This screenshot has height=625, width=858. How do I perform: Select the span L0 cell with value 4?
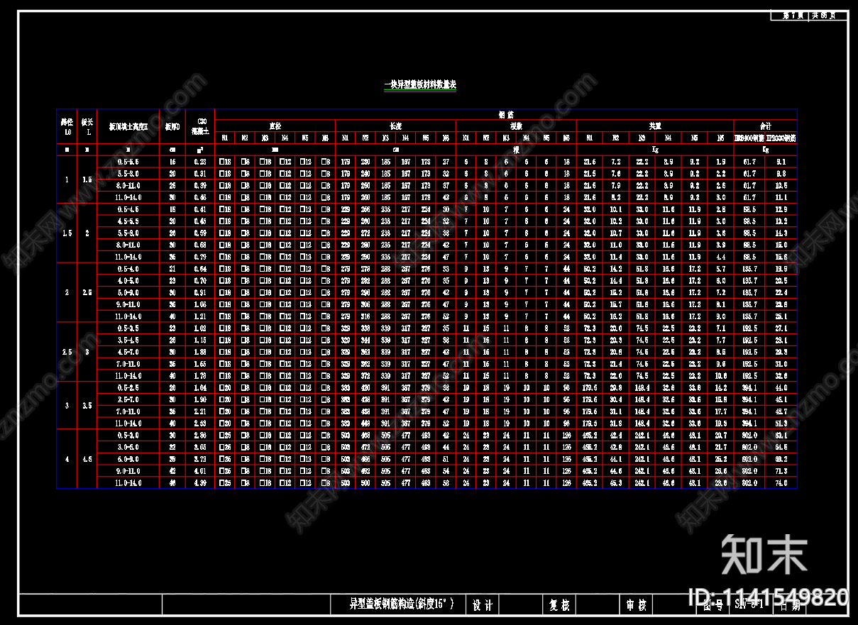67,459
